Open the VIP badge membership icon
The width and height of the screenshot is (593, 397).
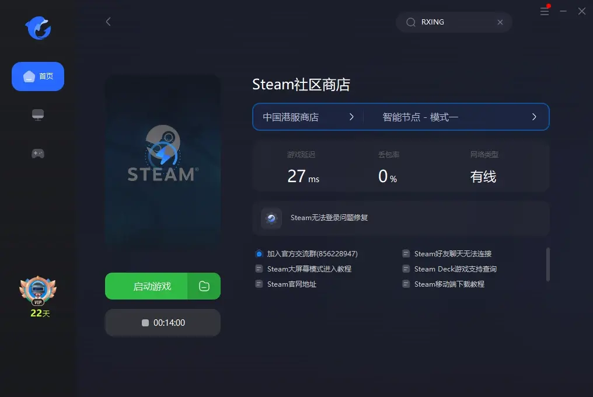tap(38, 291)
